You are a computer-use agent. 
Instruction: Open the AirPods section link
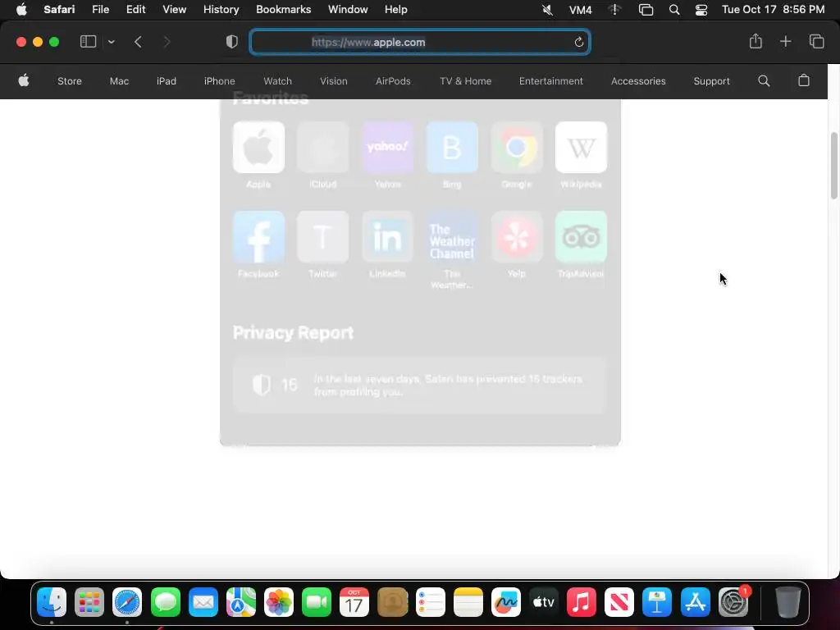point(393,81)
